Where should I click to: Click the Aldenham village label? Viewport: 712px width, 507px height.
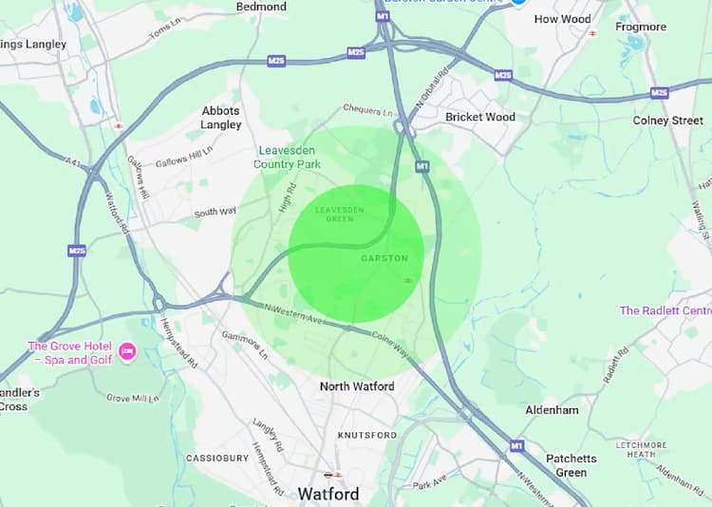pos(553,410)
